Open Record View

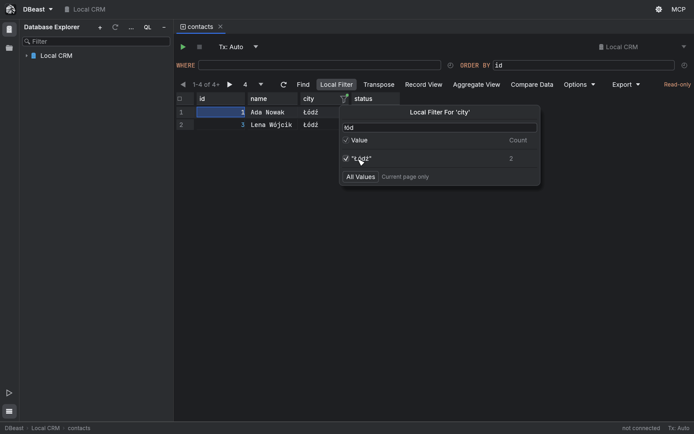click(x=423, y=85)
